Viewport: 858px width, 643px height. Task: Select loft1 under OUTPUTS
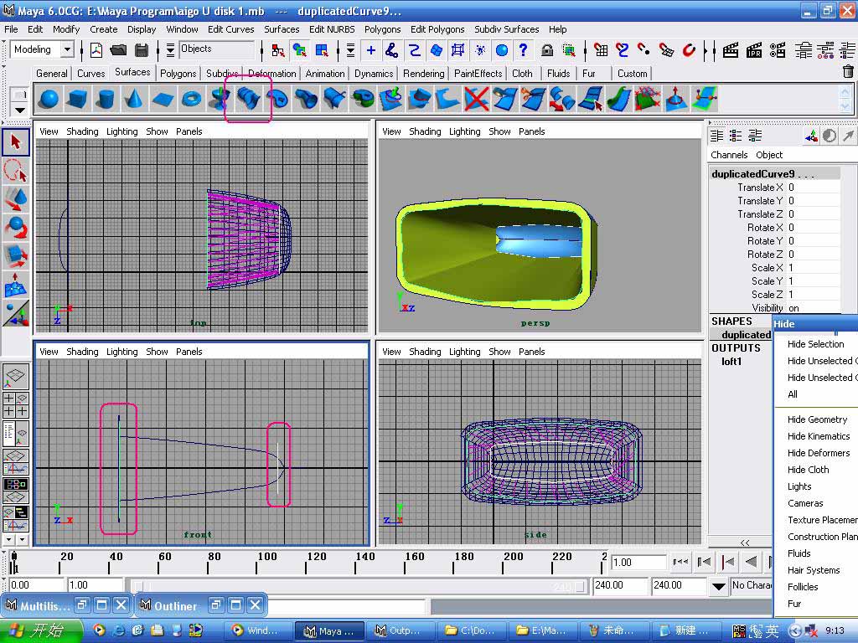point(731,362)
